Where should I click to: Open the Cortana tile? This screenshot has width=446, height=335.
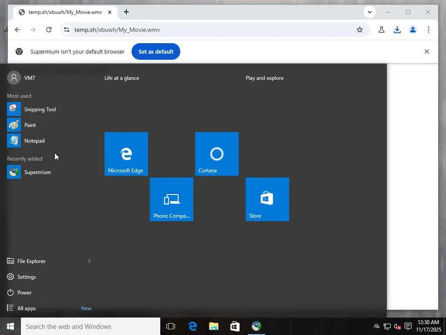click(x=217, y=154)
